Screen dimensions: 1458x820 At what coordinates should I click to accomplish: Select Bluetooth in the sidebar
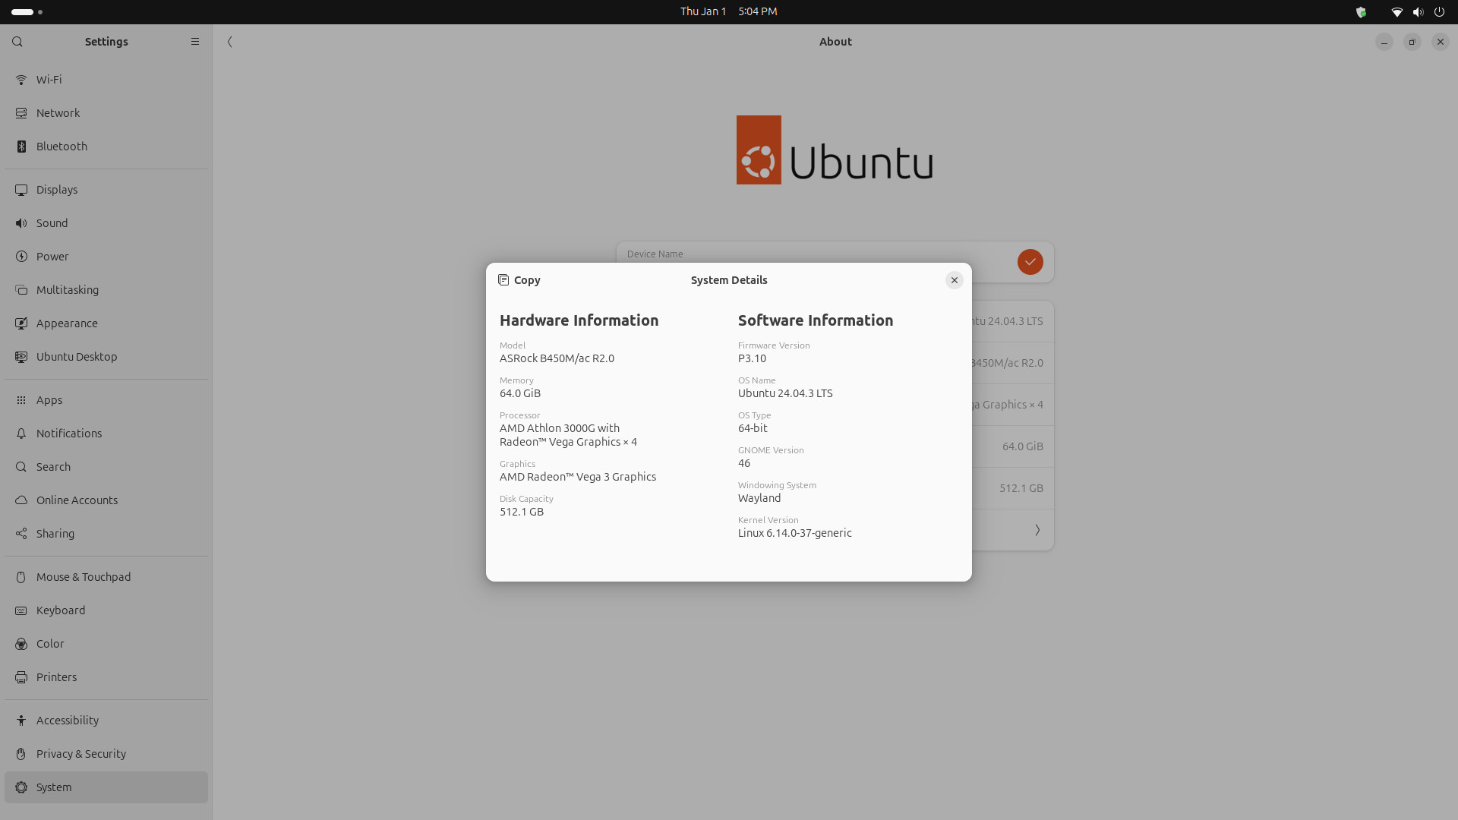[62, 147]
